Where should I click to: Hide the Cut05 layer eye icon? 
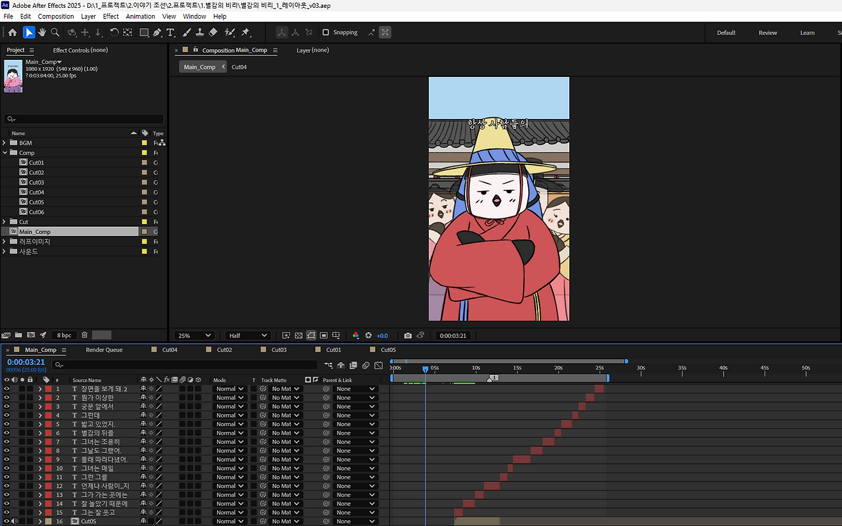point(7,521)
